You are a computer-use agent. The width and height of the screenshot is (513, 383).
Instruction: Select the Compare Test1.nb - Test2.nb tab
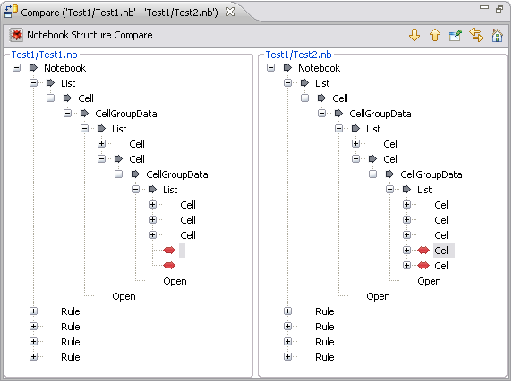pyautogui.click(x=119, y=13)
